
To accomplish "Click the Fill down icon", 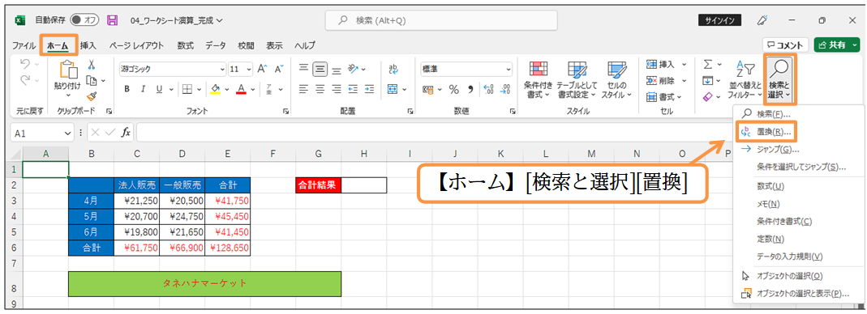I will point(708,81).
